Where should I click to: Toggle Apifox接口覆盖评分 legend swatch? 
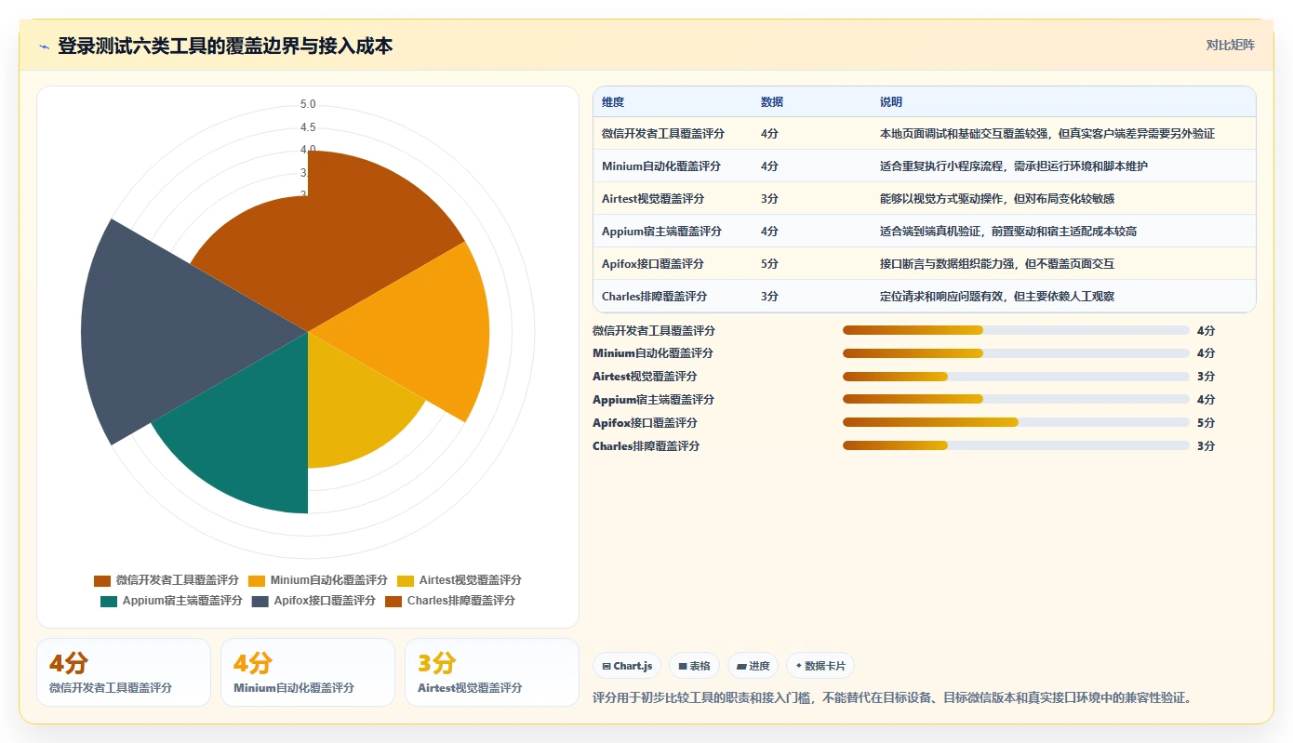tap(260, 601)
